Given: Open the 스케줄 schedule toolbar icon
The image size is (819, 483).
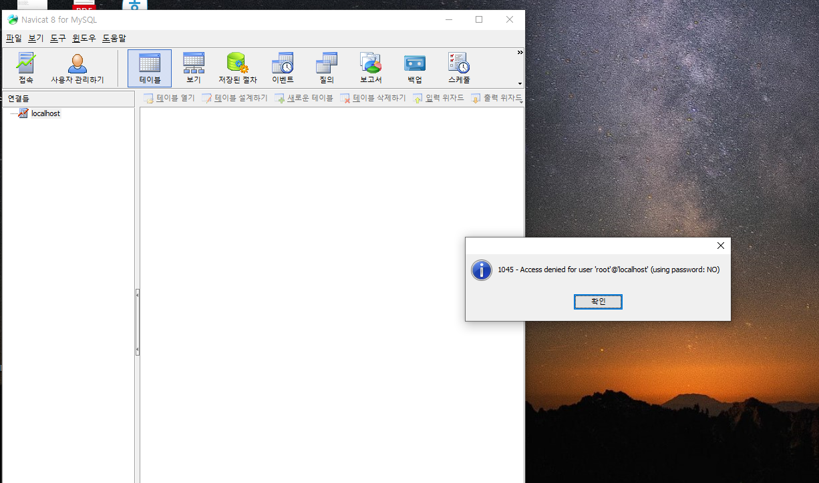Looking at the screenshot, I should pyautogui.click(x=459, y=68).
